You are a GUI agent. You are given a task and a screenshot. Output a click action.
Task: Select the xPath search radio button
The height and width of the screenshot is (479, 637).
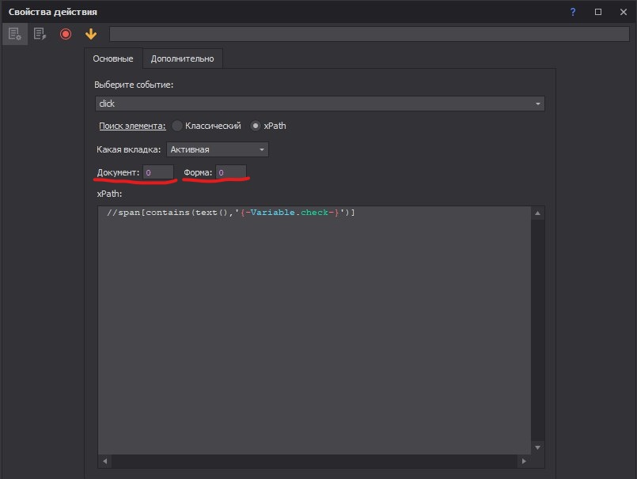(256, 126)
